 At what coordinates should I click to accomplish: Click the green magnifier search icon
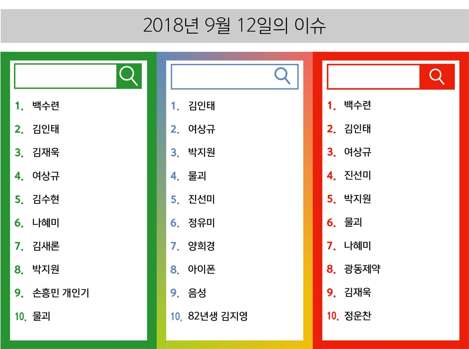tap(129, 76)
